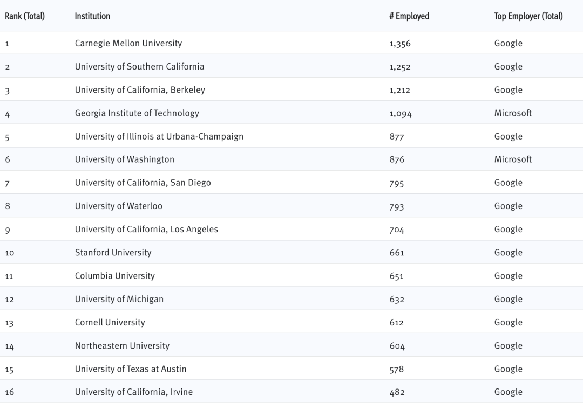Click Google in the UC Irvine row

click(509, 393)
